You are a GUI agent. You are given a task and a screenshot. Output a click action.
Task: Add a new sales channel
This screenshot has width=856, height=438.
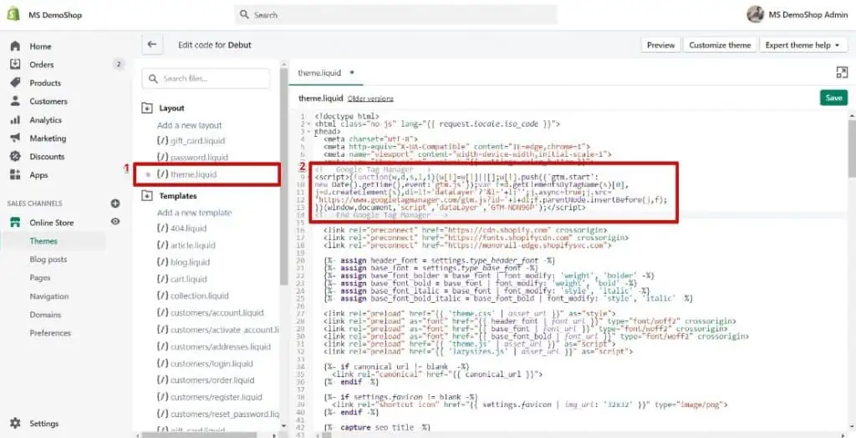115,204
